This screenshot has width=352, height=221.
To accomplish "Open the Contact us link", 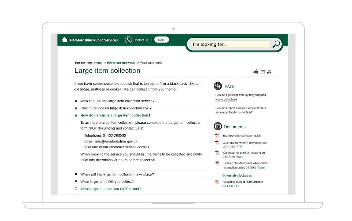I will pos(141,40).
